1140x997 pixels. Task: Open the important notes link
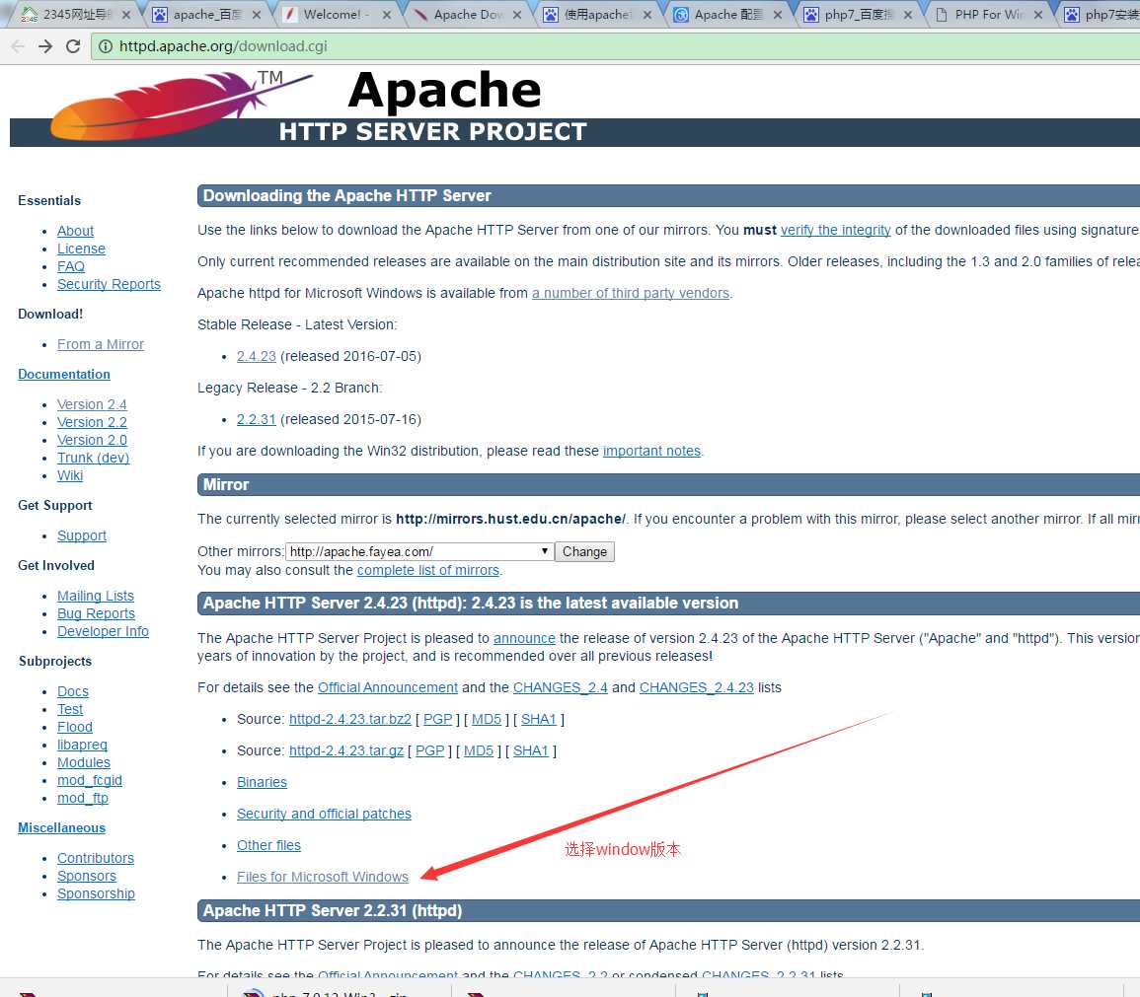pos(651,451)
